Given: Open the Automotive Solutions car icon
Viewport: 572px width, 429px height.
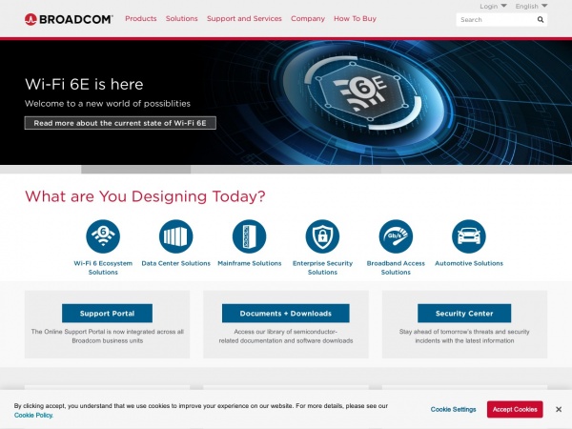Looking at the screenshot, I should (469, 236).
